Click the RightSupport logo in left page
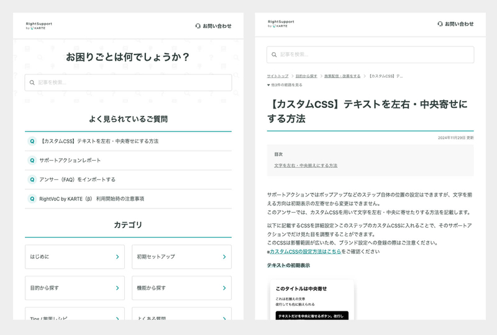 tap(39, 25)
